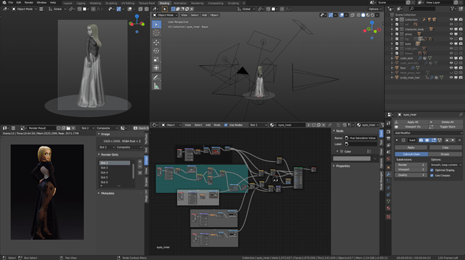
Task: Expand the character_body collection in outliner
Action: 392,30
